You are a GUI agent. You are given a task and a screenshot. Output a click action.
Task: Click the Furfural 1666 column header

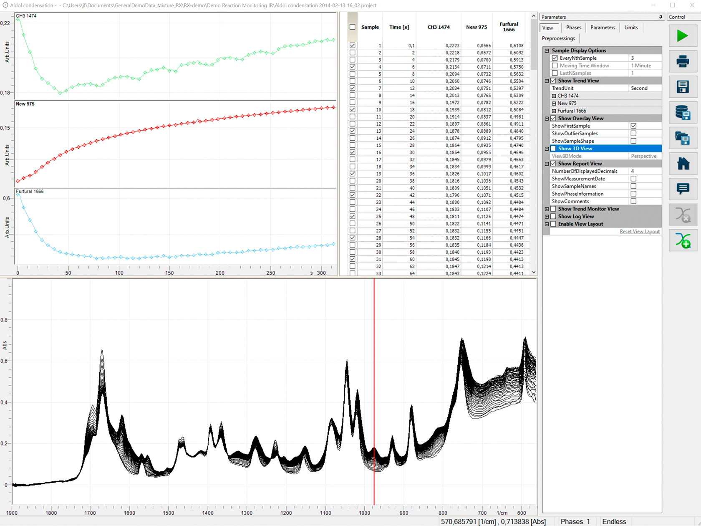pos(509,27)
